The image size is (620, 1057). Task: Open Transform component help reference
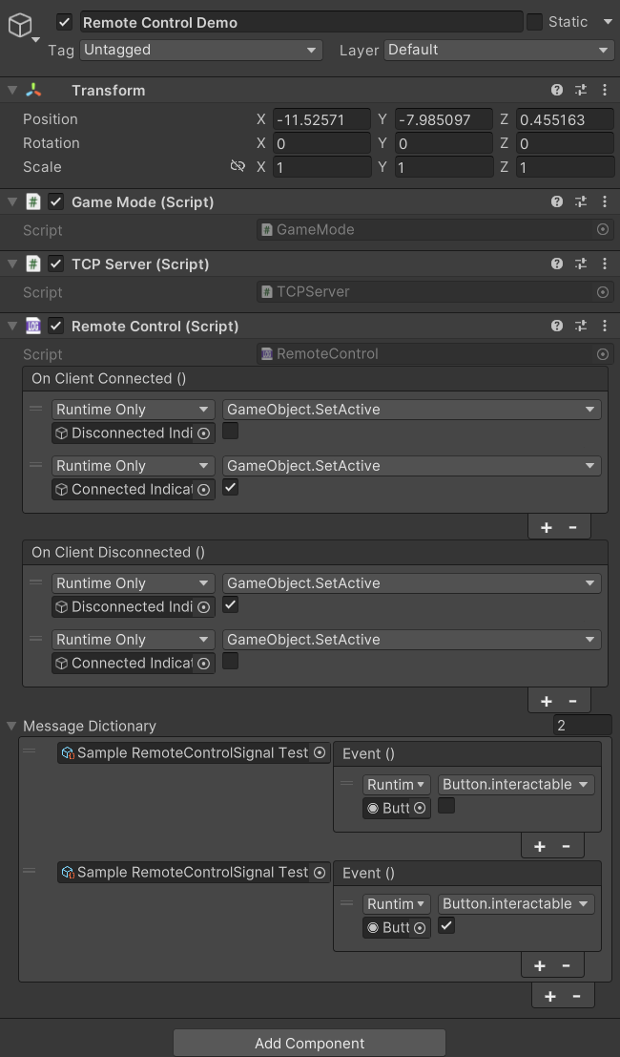pyautogui.click(x=557, y=90)
